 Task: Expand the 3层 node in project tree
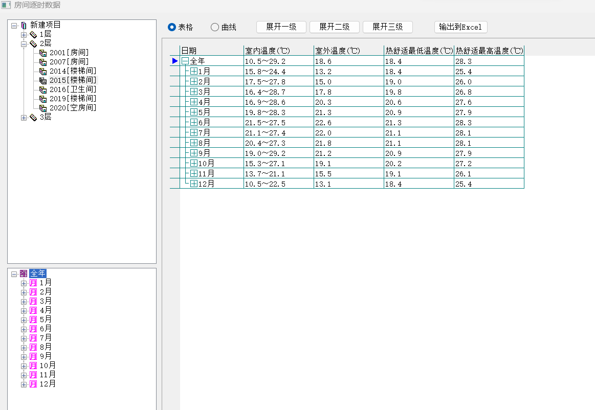24,118
